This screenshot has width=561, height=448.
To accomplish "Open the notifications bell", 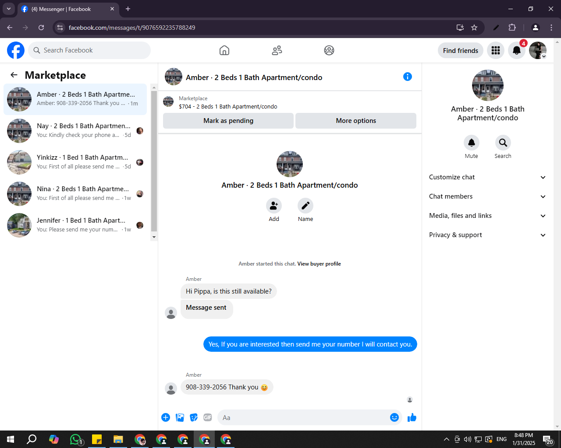I will click(517, 50).
